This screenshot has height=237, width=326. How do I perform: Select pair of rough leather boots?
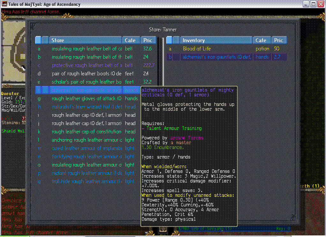click(x=96, y=74)
